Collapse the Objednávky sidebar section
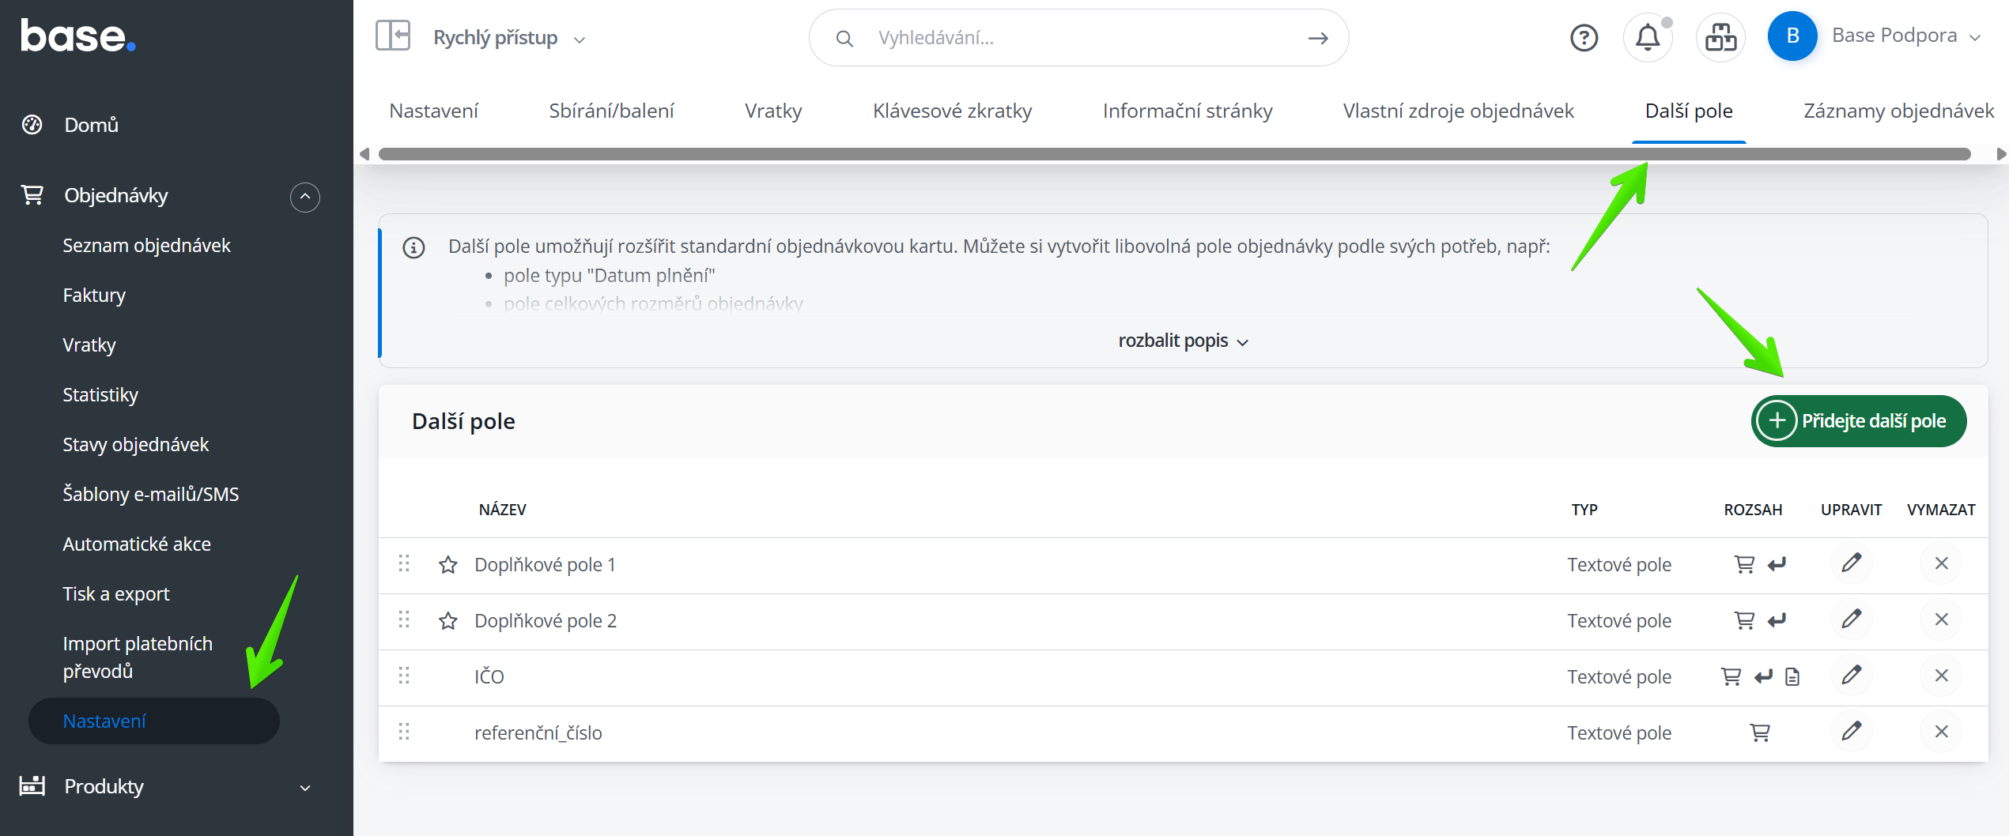This screenshot has height=836, width=2009. [305, 196]
